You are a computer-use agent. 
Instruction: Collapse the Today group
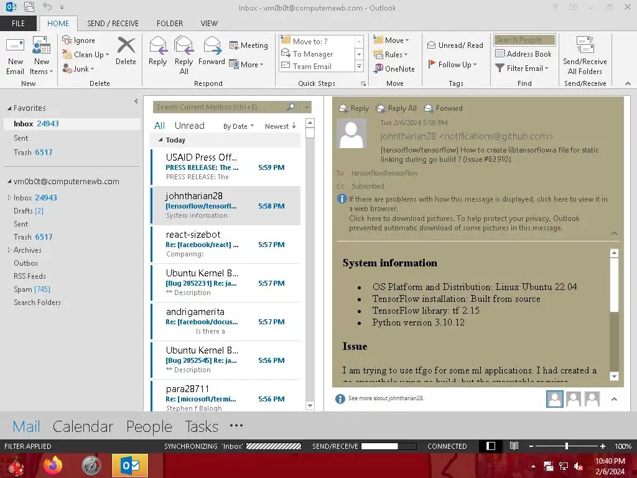160,140
